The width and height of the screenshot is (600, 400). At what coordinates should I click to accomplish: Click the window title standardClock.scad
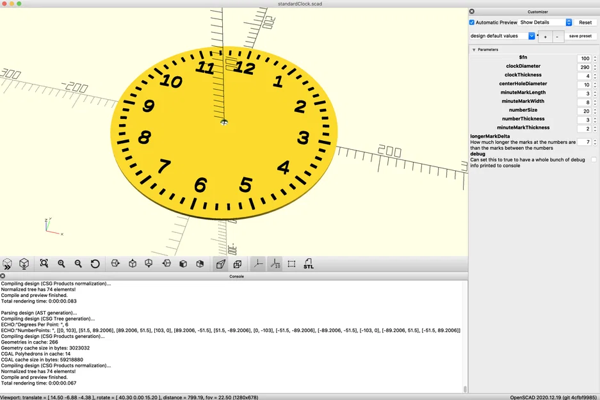300,4
